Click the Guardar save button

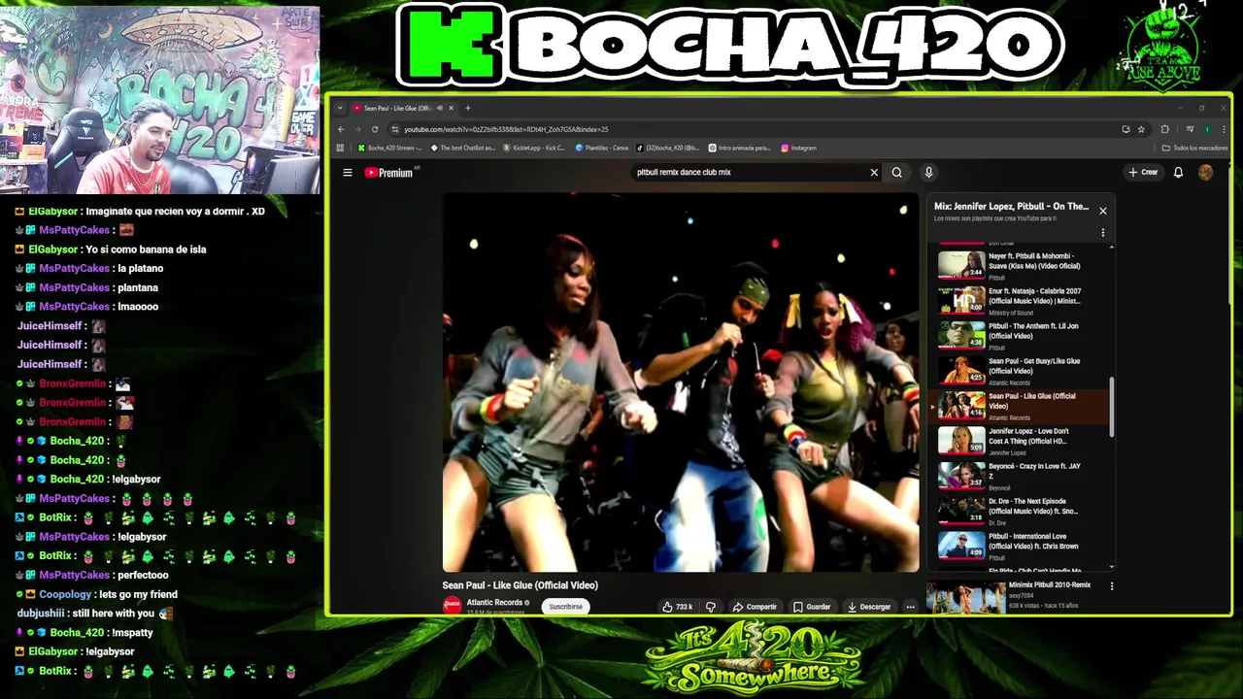pyautogui.click(x=812, y=607)
